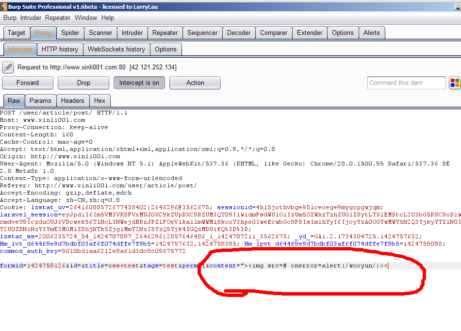Select the Proxy tab
The height and width of the screenshot is (331, 461).
43,33
